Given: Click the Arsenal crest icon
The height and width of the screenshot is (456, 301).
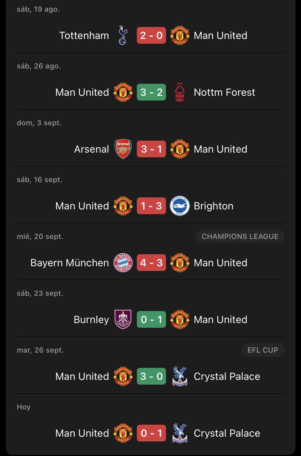Looking at the screenshot, I should [123, 149].
